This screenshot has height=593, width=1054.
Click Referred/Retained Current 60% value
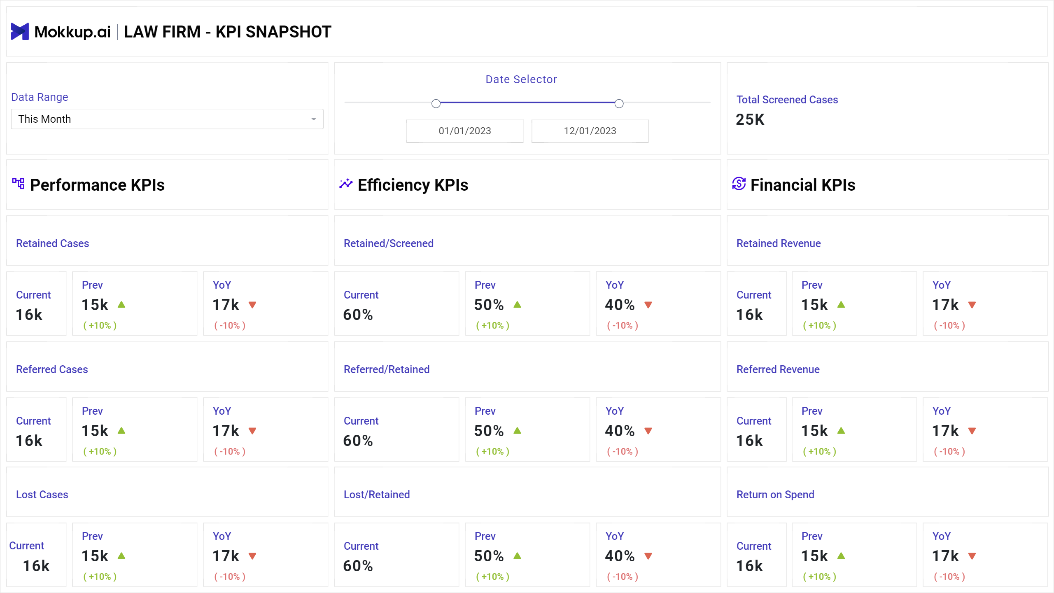point(358,441)
